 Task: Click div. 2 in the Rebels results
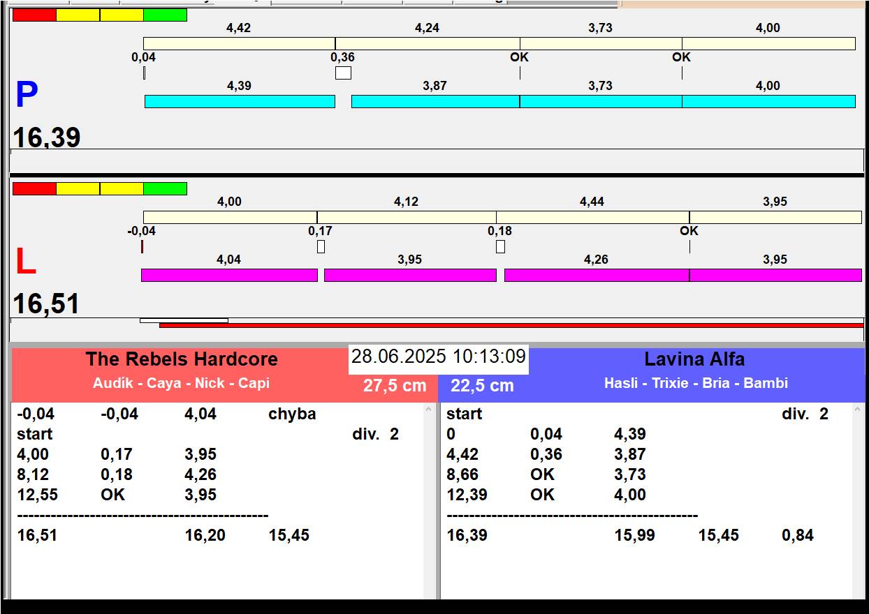[375, 435]
